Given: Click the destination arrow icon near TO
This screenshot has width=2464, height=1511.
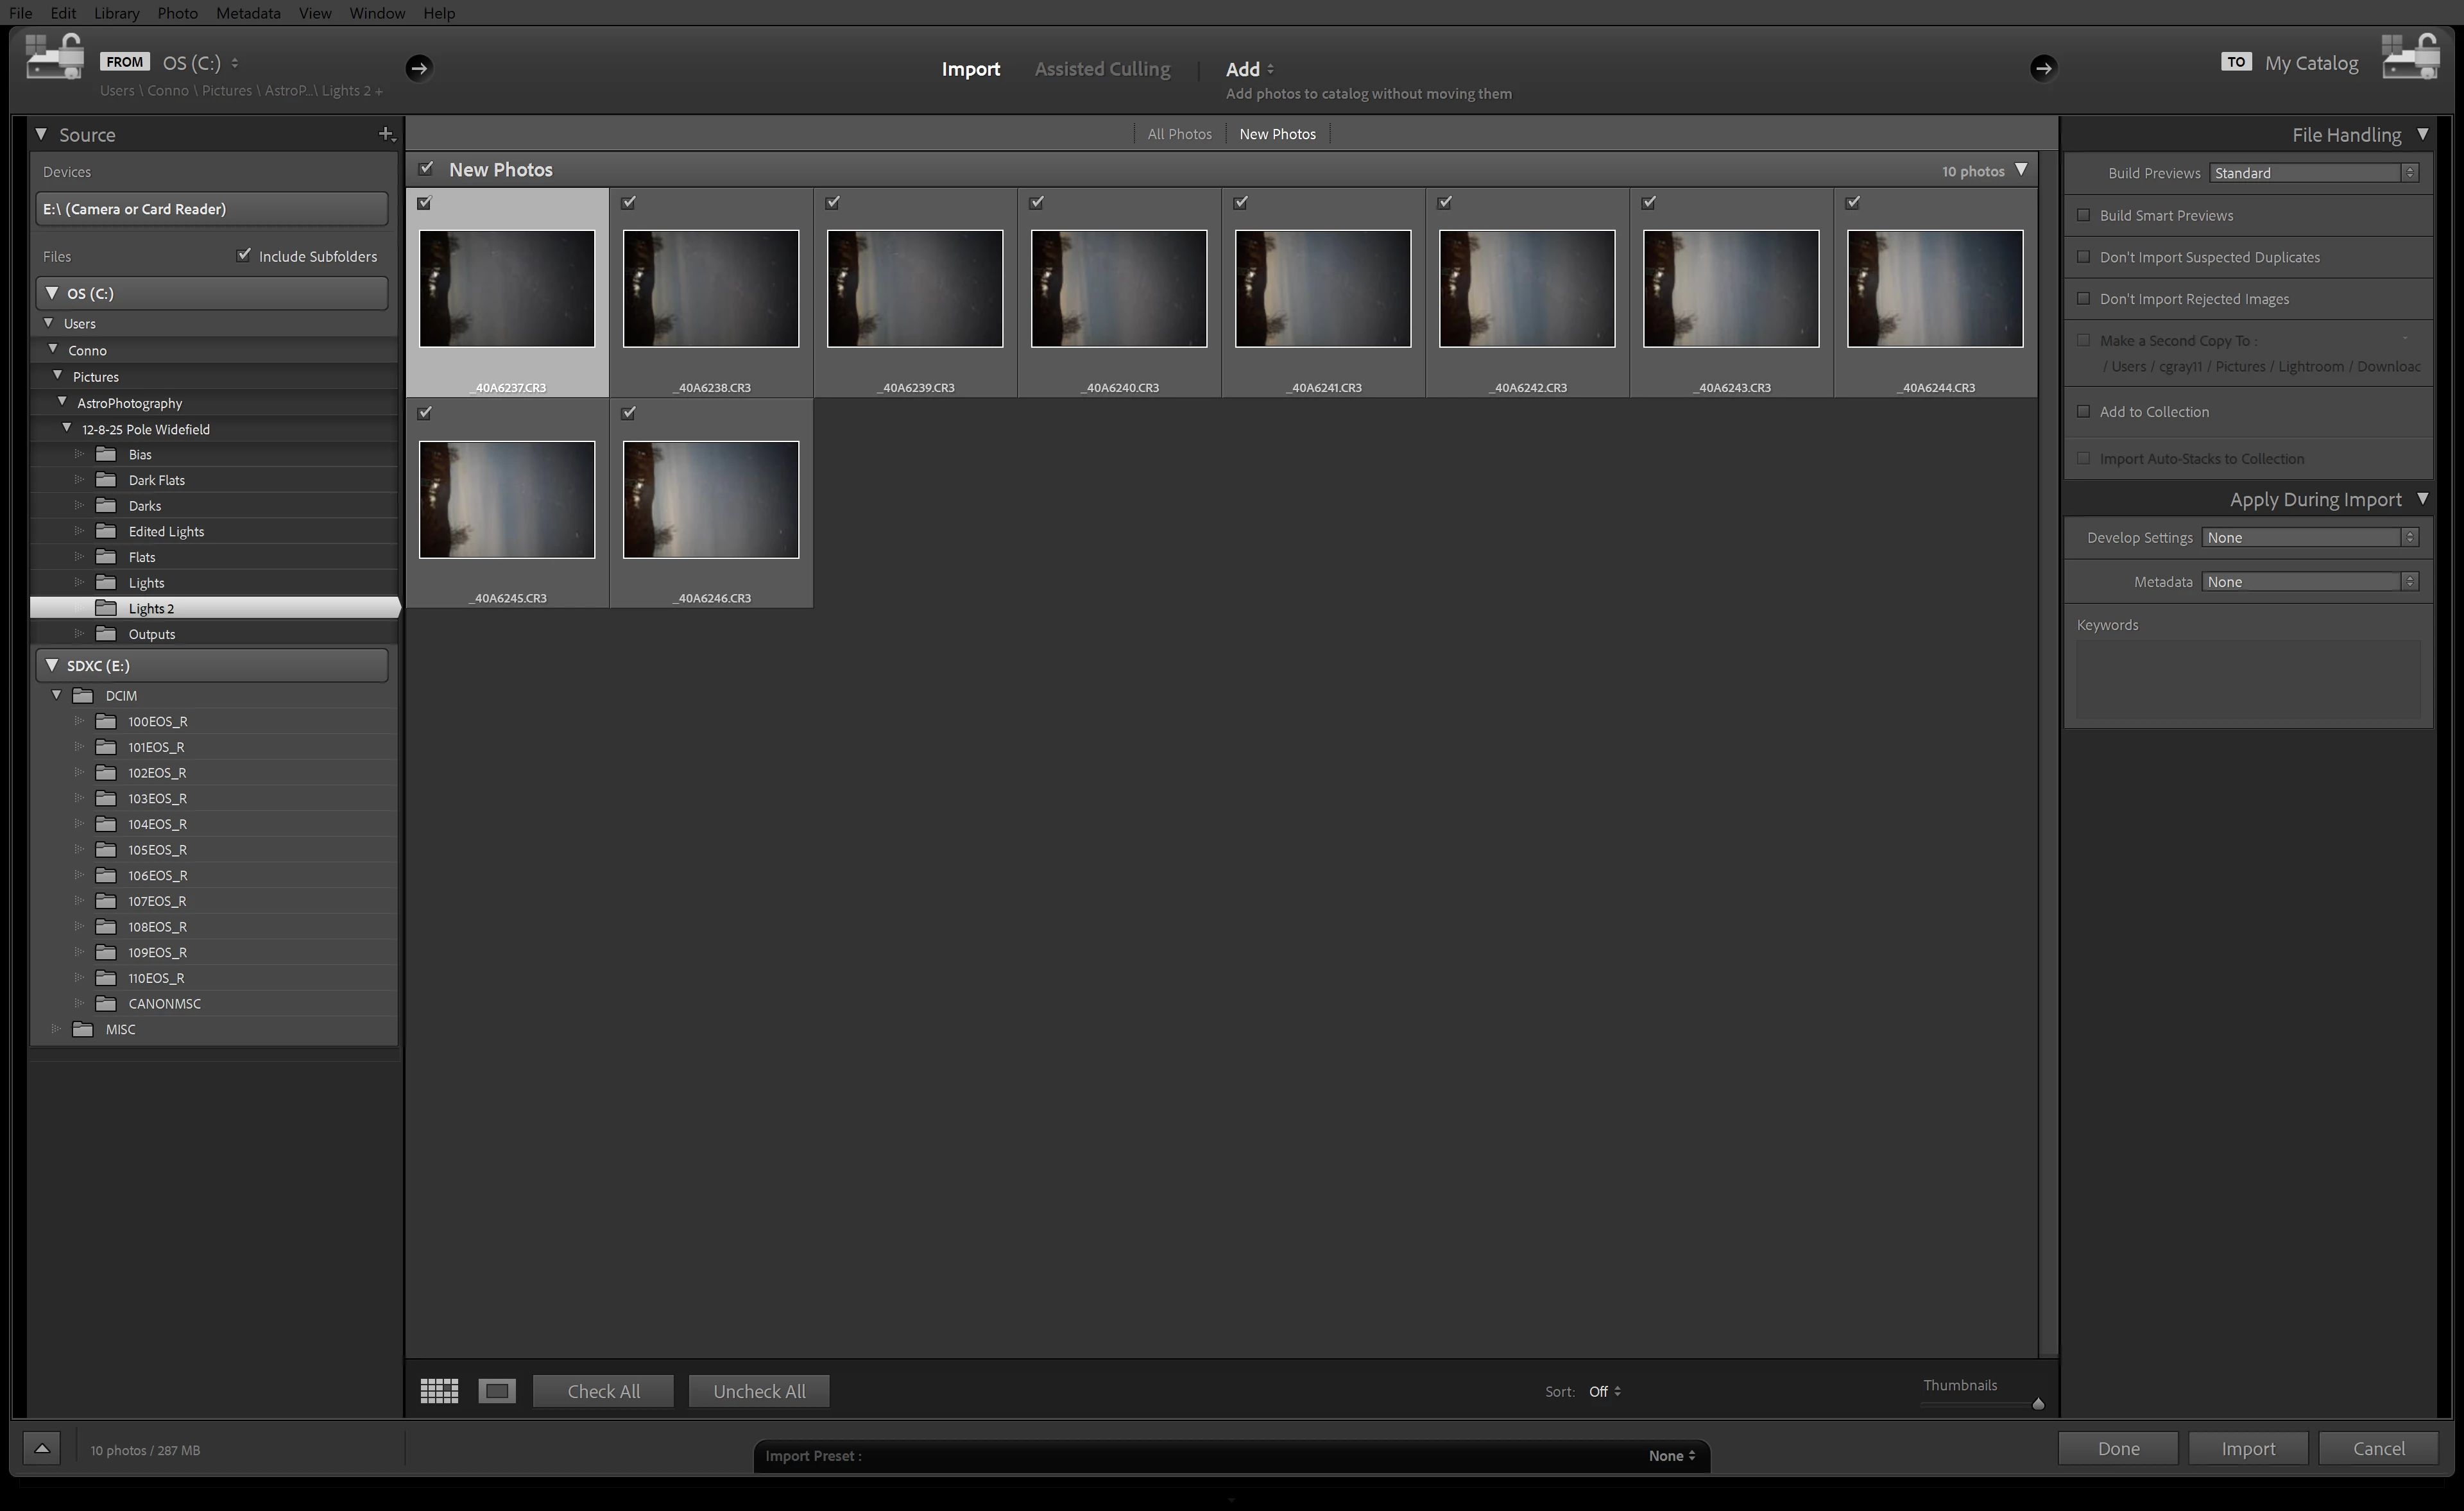Looking at the screenshot, I should (x=2043, y=68).
